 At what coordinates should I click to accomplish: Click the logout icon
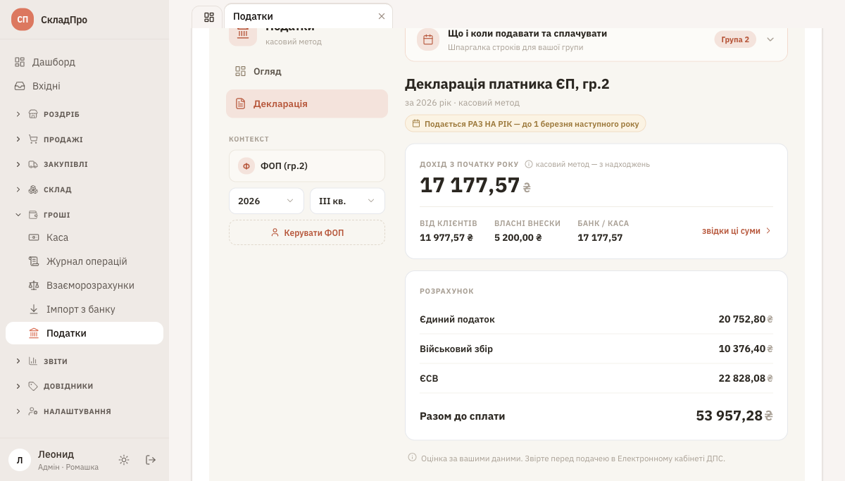(x=151, y=460)
